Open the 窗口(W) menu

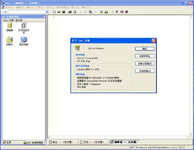point(75,7)
